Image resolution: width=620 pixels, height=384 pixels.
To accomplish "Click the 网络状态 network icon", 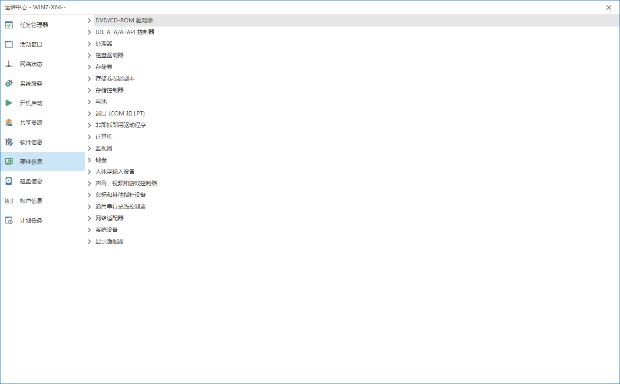I will [x=9, y=64].
